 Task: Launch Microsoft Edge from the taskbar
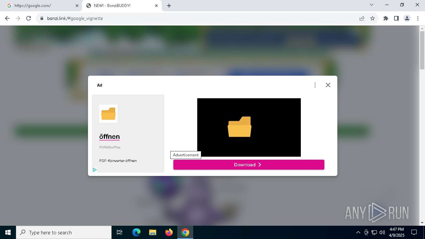click(136, 232)
